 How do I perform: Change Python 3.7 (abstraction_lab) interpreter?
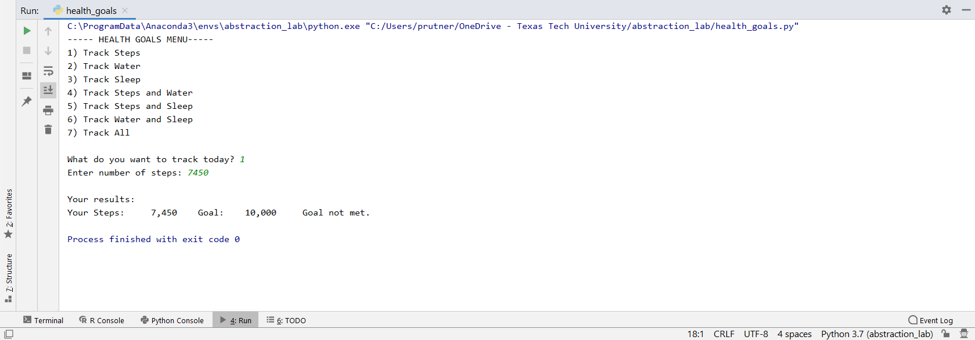pos(877,334)
